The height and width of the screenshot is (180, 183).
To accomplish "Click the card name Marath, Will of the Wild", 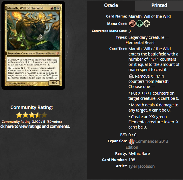I will 149,16.
